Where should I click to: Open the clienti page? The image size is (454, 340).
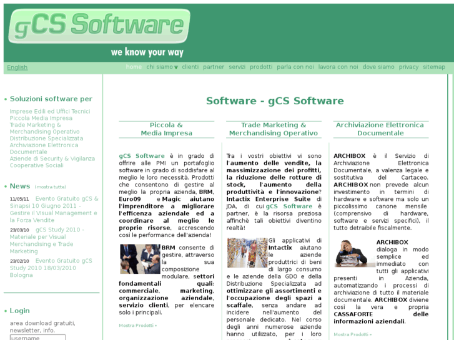190,67
